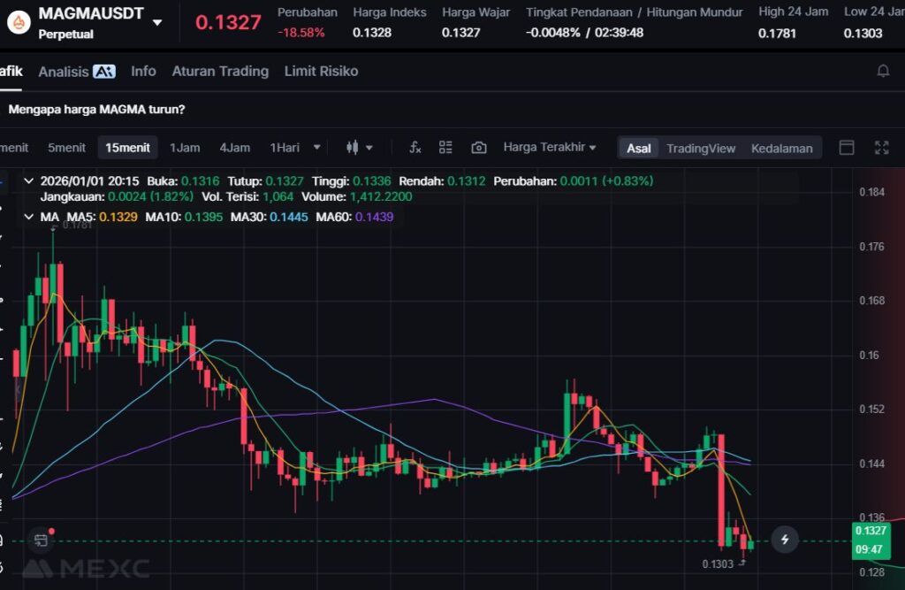
Task: Select the Asal chart mode
Action: (x=638, y=148)
